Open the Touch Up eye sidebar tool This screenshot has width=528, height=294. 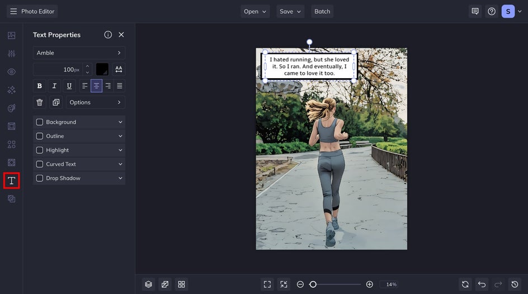coord(11,72)
